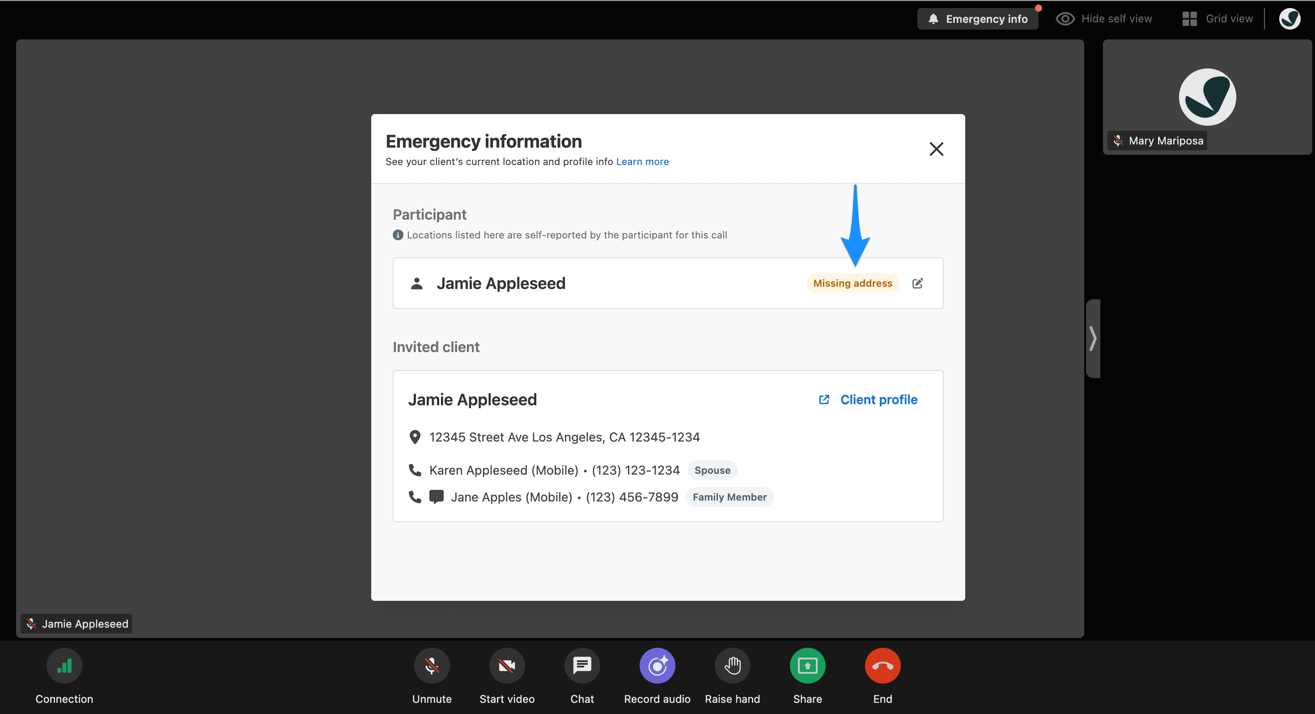
Task: Open the profile avatar menu in top bar
Action: (1290, 19)
